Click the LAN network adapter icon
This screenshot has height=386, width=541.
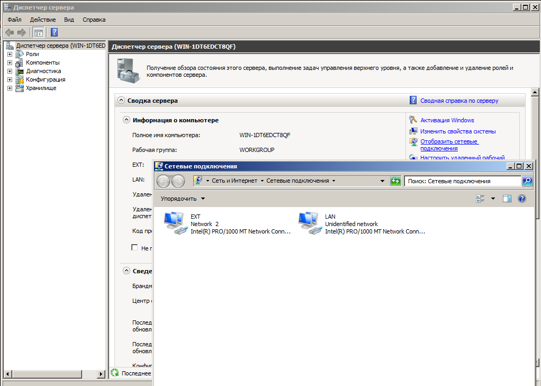[x=309, y=223]
